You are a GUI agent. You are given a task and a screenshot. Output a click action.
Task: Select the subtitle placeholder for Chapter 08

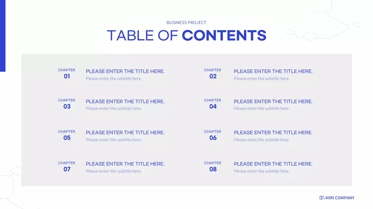coord(262,171)
